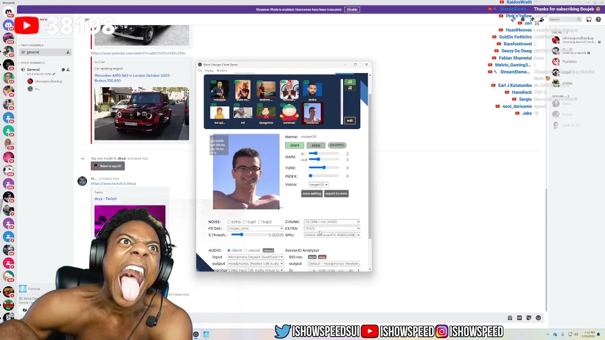Image resolution: width=605 pixels, height=340 pixels.
Task: Select the ksi voice model
Action: tap(243, 114)
